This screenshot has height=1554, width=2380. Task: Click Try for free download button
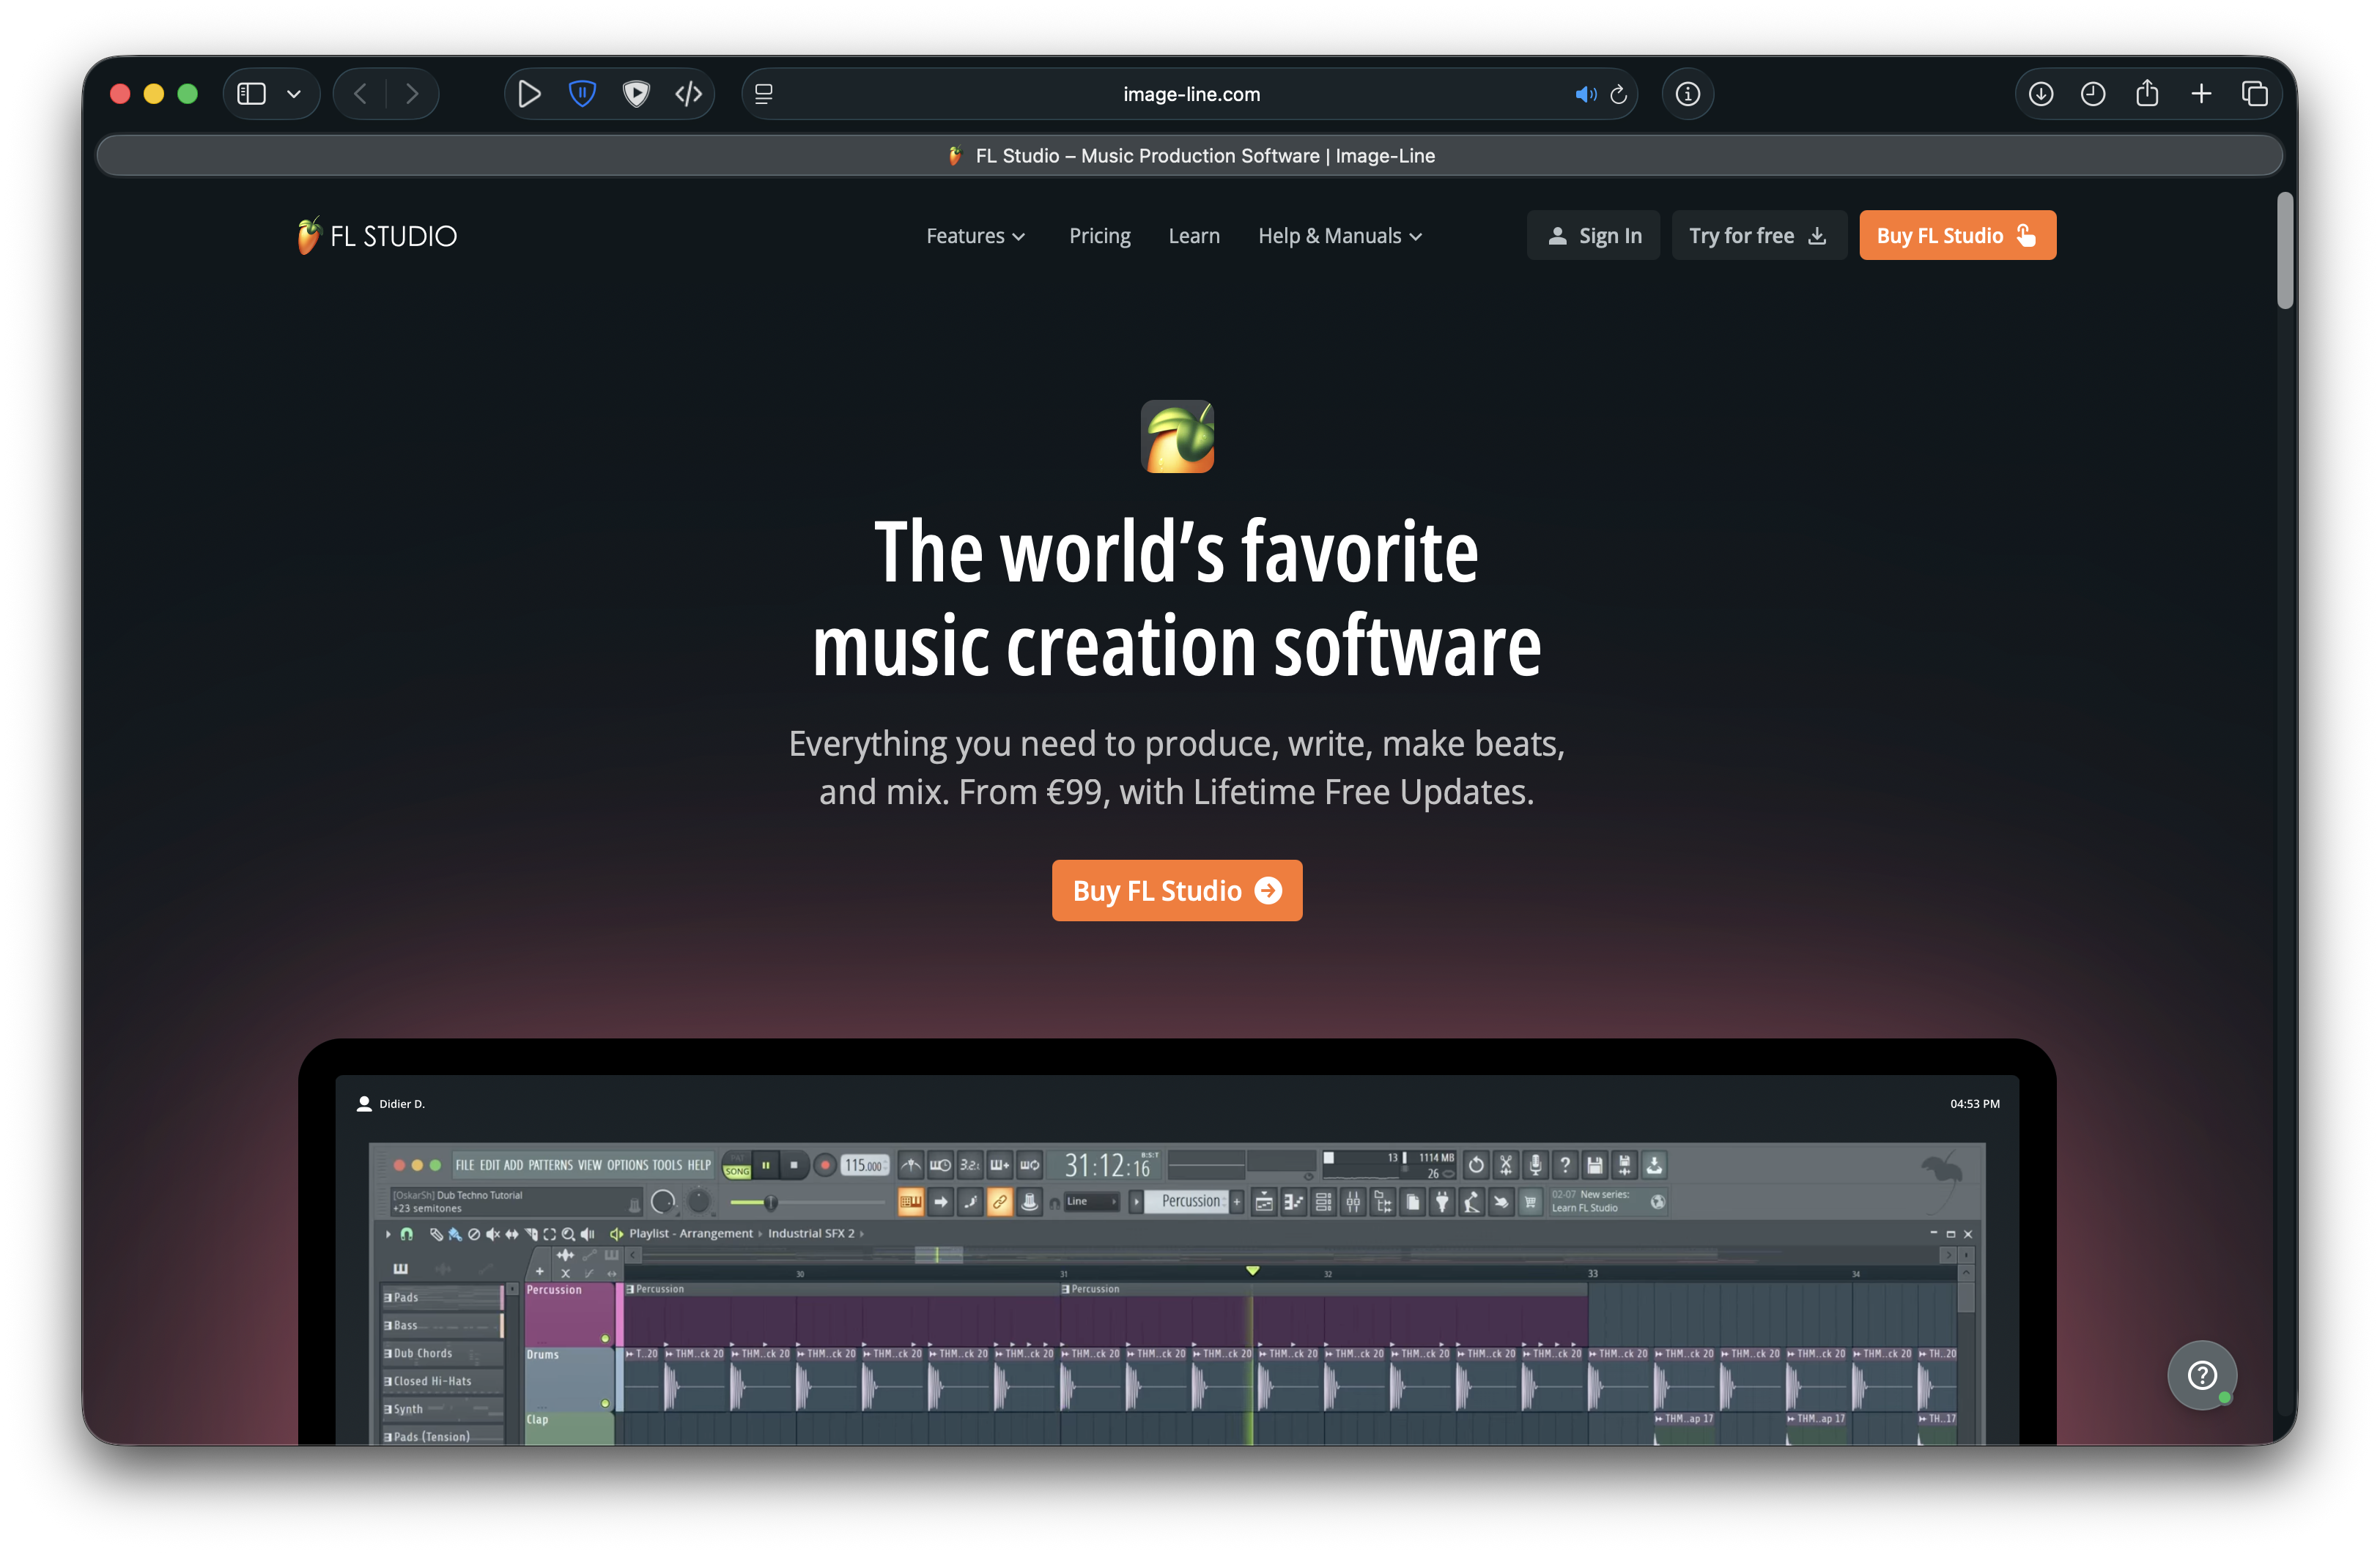tap(1759, 236)
